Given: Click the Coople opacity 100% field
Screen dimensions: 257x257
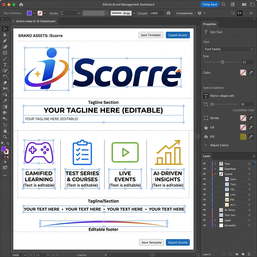Looking at the screenshot, I should (157, 13).
